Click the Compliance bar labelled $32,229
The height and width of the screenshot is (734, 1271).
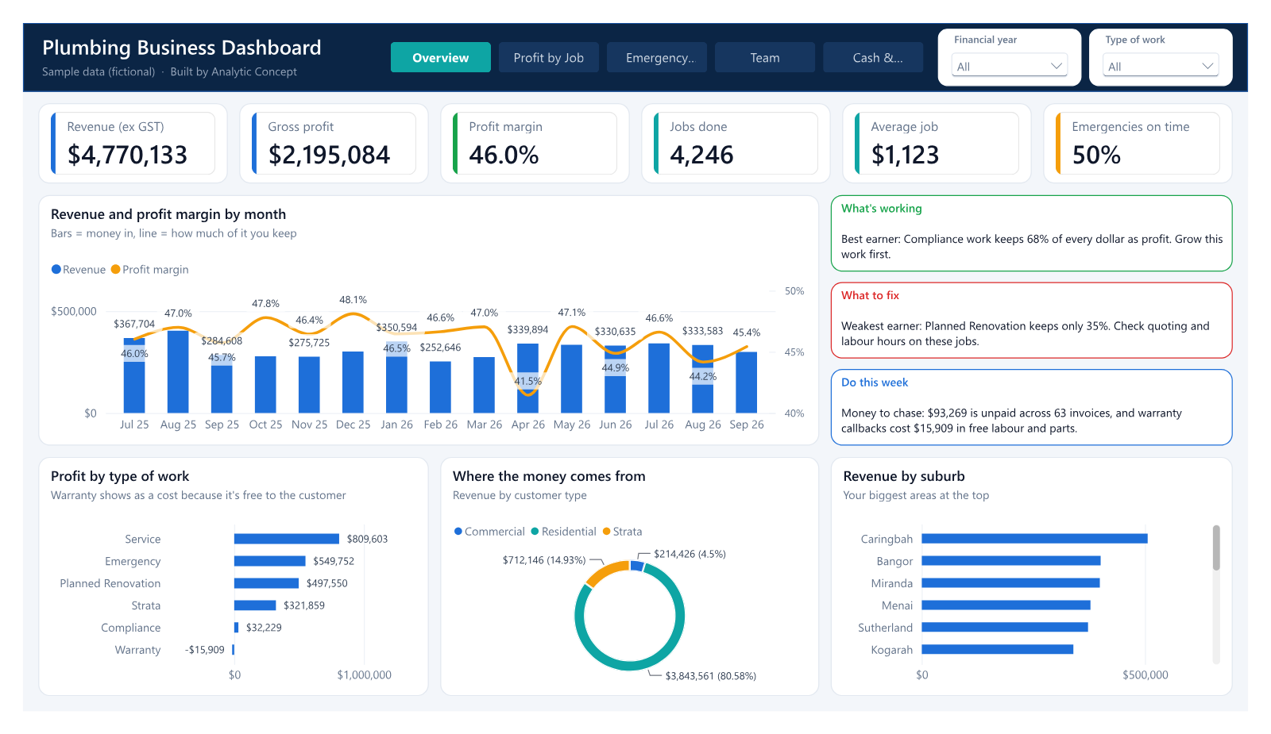coord(236,628)
